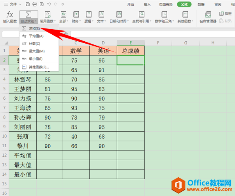This screenshot has height=196, width=235.
Task: Open the 日期和时间 functions icon
Action: pyautogui.click(x=119, y=14)
